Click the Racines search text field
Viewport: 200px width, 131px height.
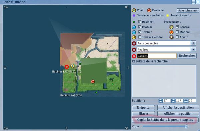point(157,56)
